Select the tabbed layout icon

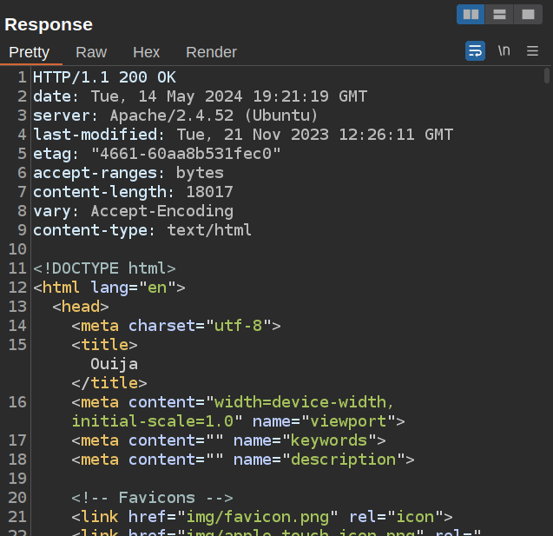pyautogui.click(x=526, y=14)
